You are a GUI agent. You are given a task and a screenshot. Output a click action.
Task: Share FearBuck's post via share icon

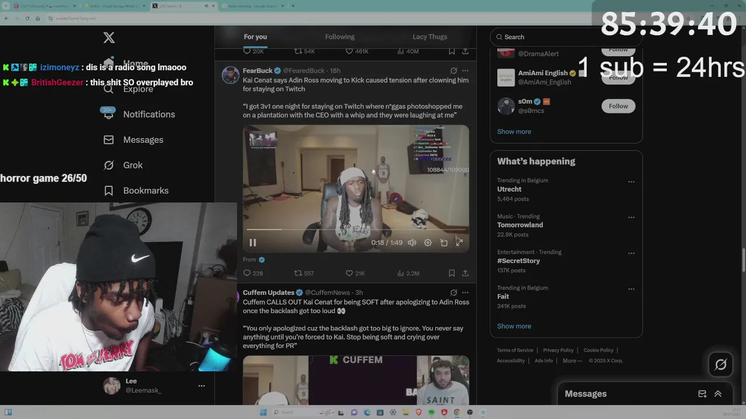pos(465,273)
